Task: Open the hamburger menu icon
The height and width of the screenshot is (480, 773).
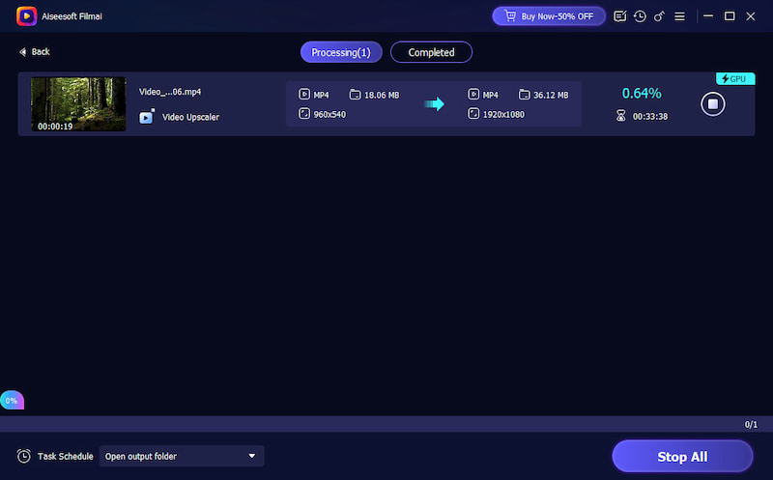Action: pos(679,16)
